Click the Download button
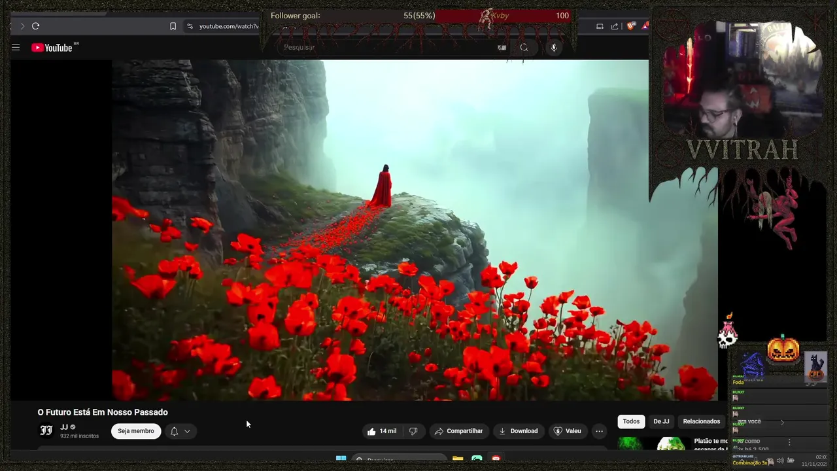 point(518,431)
